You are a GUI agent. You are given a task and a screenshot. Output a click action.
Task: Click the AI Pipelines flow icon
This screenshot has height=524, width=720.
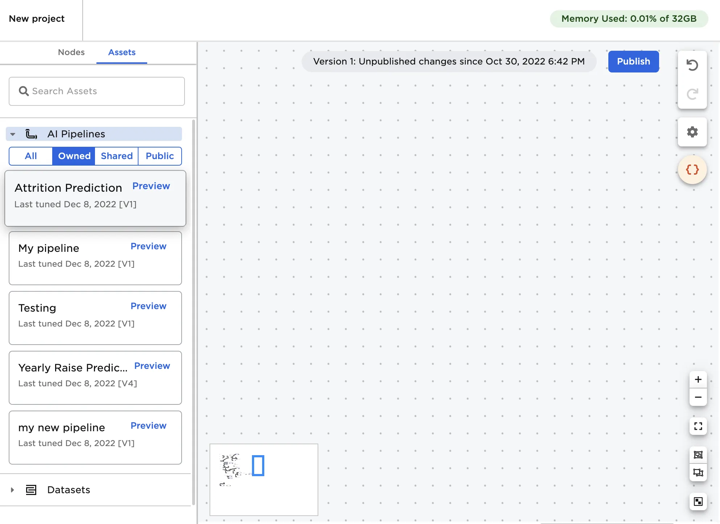click(31, 134)
